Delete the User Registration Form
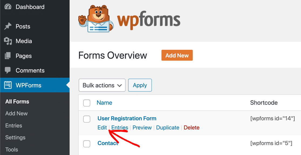 point(191,128)
